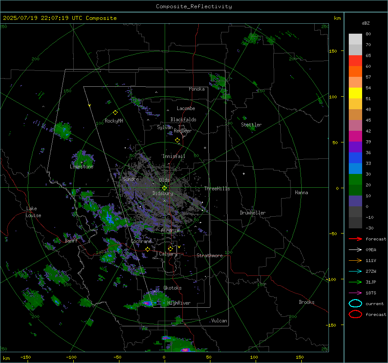Click the Strathmore city label

[x=210, y=256]
